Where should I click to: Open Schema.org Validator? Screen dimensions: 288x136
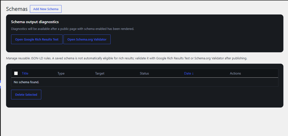tap(87, 39)
